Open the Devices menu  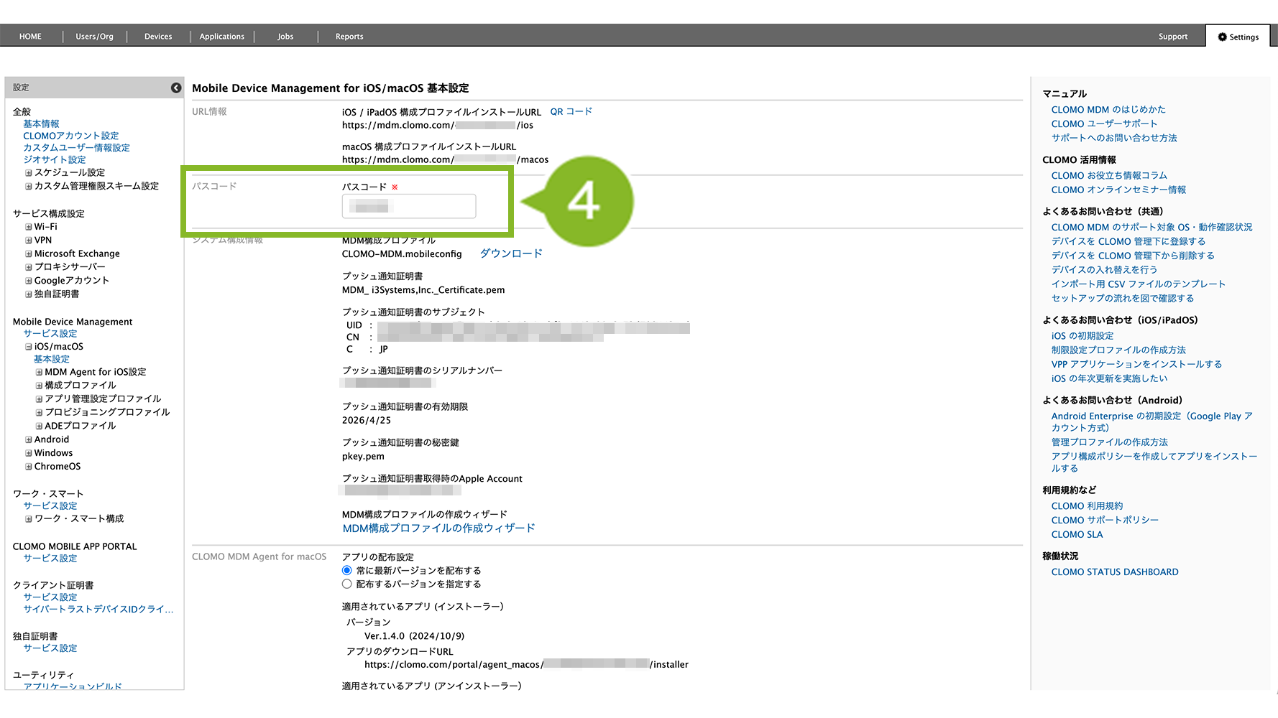click(x=158, y=37)
